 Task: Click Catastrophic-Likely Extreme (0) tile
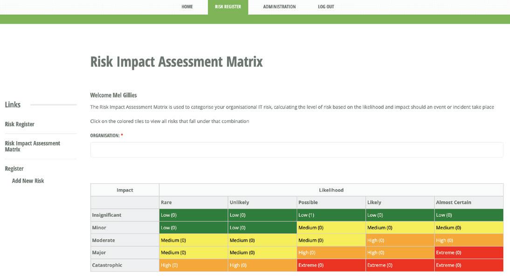(x=400, y=265)
